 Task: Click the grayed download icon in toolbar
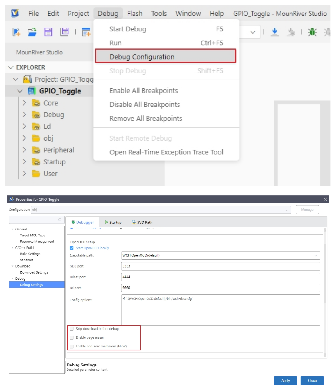(x=291, y=32)
